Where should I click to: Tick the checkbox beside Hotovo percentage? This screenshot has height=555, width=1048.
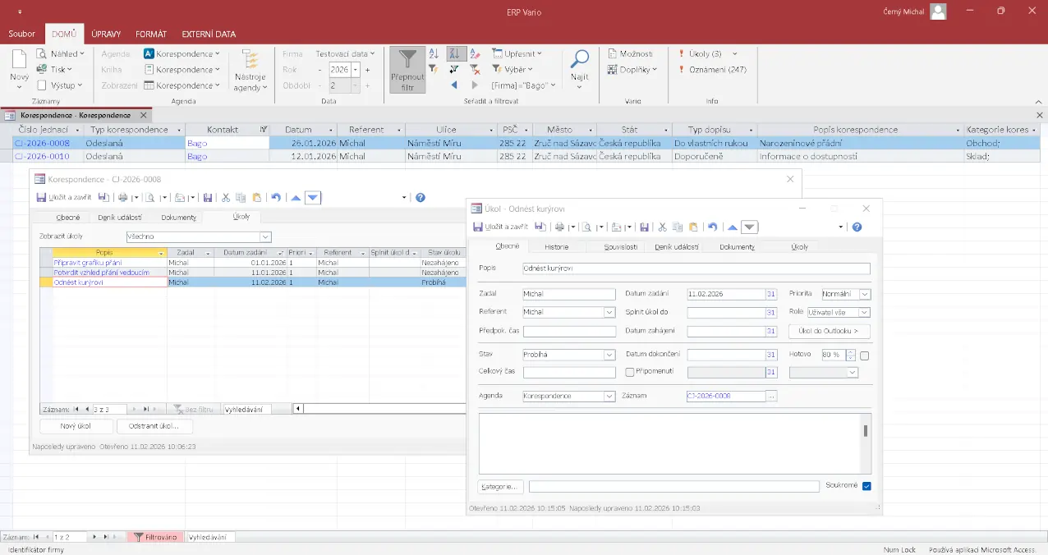(864, 355)
